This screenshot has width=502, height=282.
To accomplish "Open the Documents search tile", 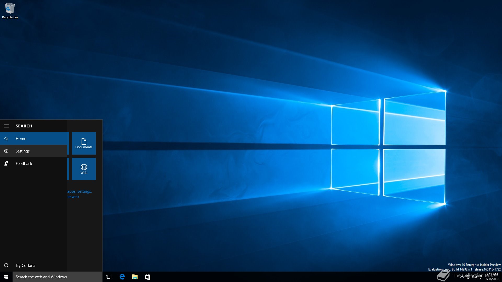I will pyautogui.click(x=84, y=143).
